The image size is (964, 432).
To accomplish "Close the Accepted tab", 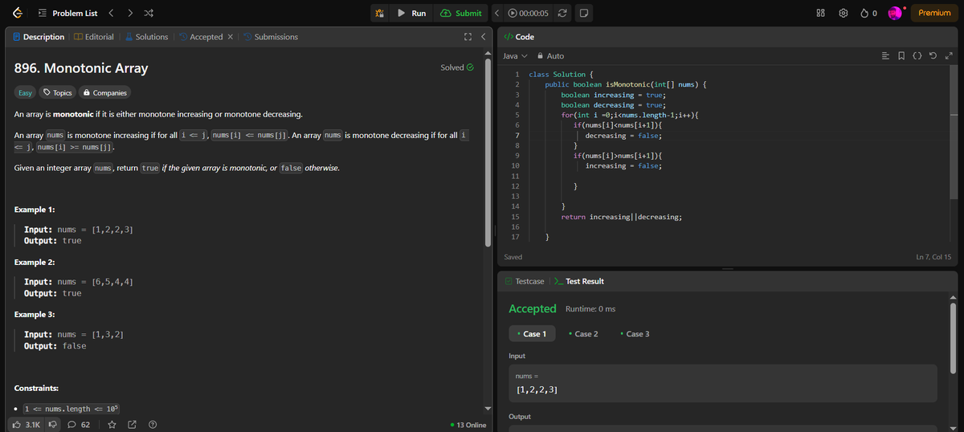I will (230, 37).
